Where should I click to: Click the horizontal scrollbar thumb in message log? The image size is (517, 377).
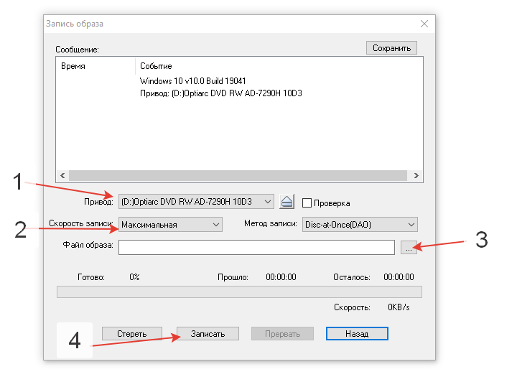238,175
